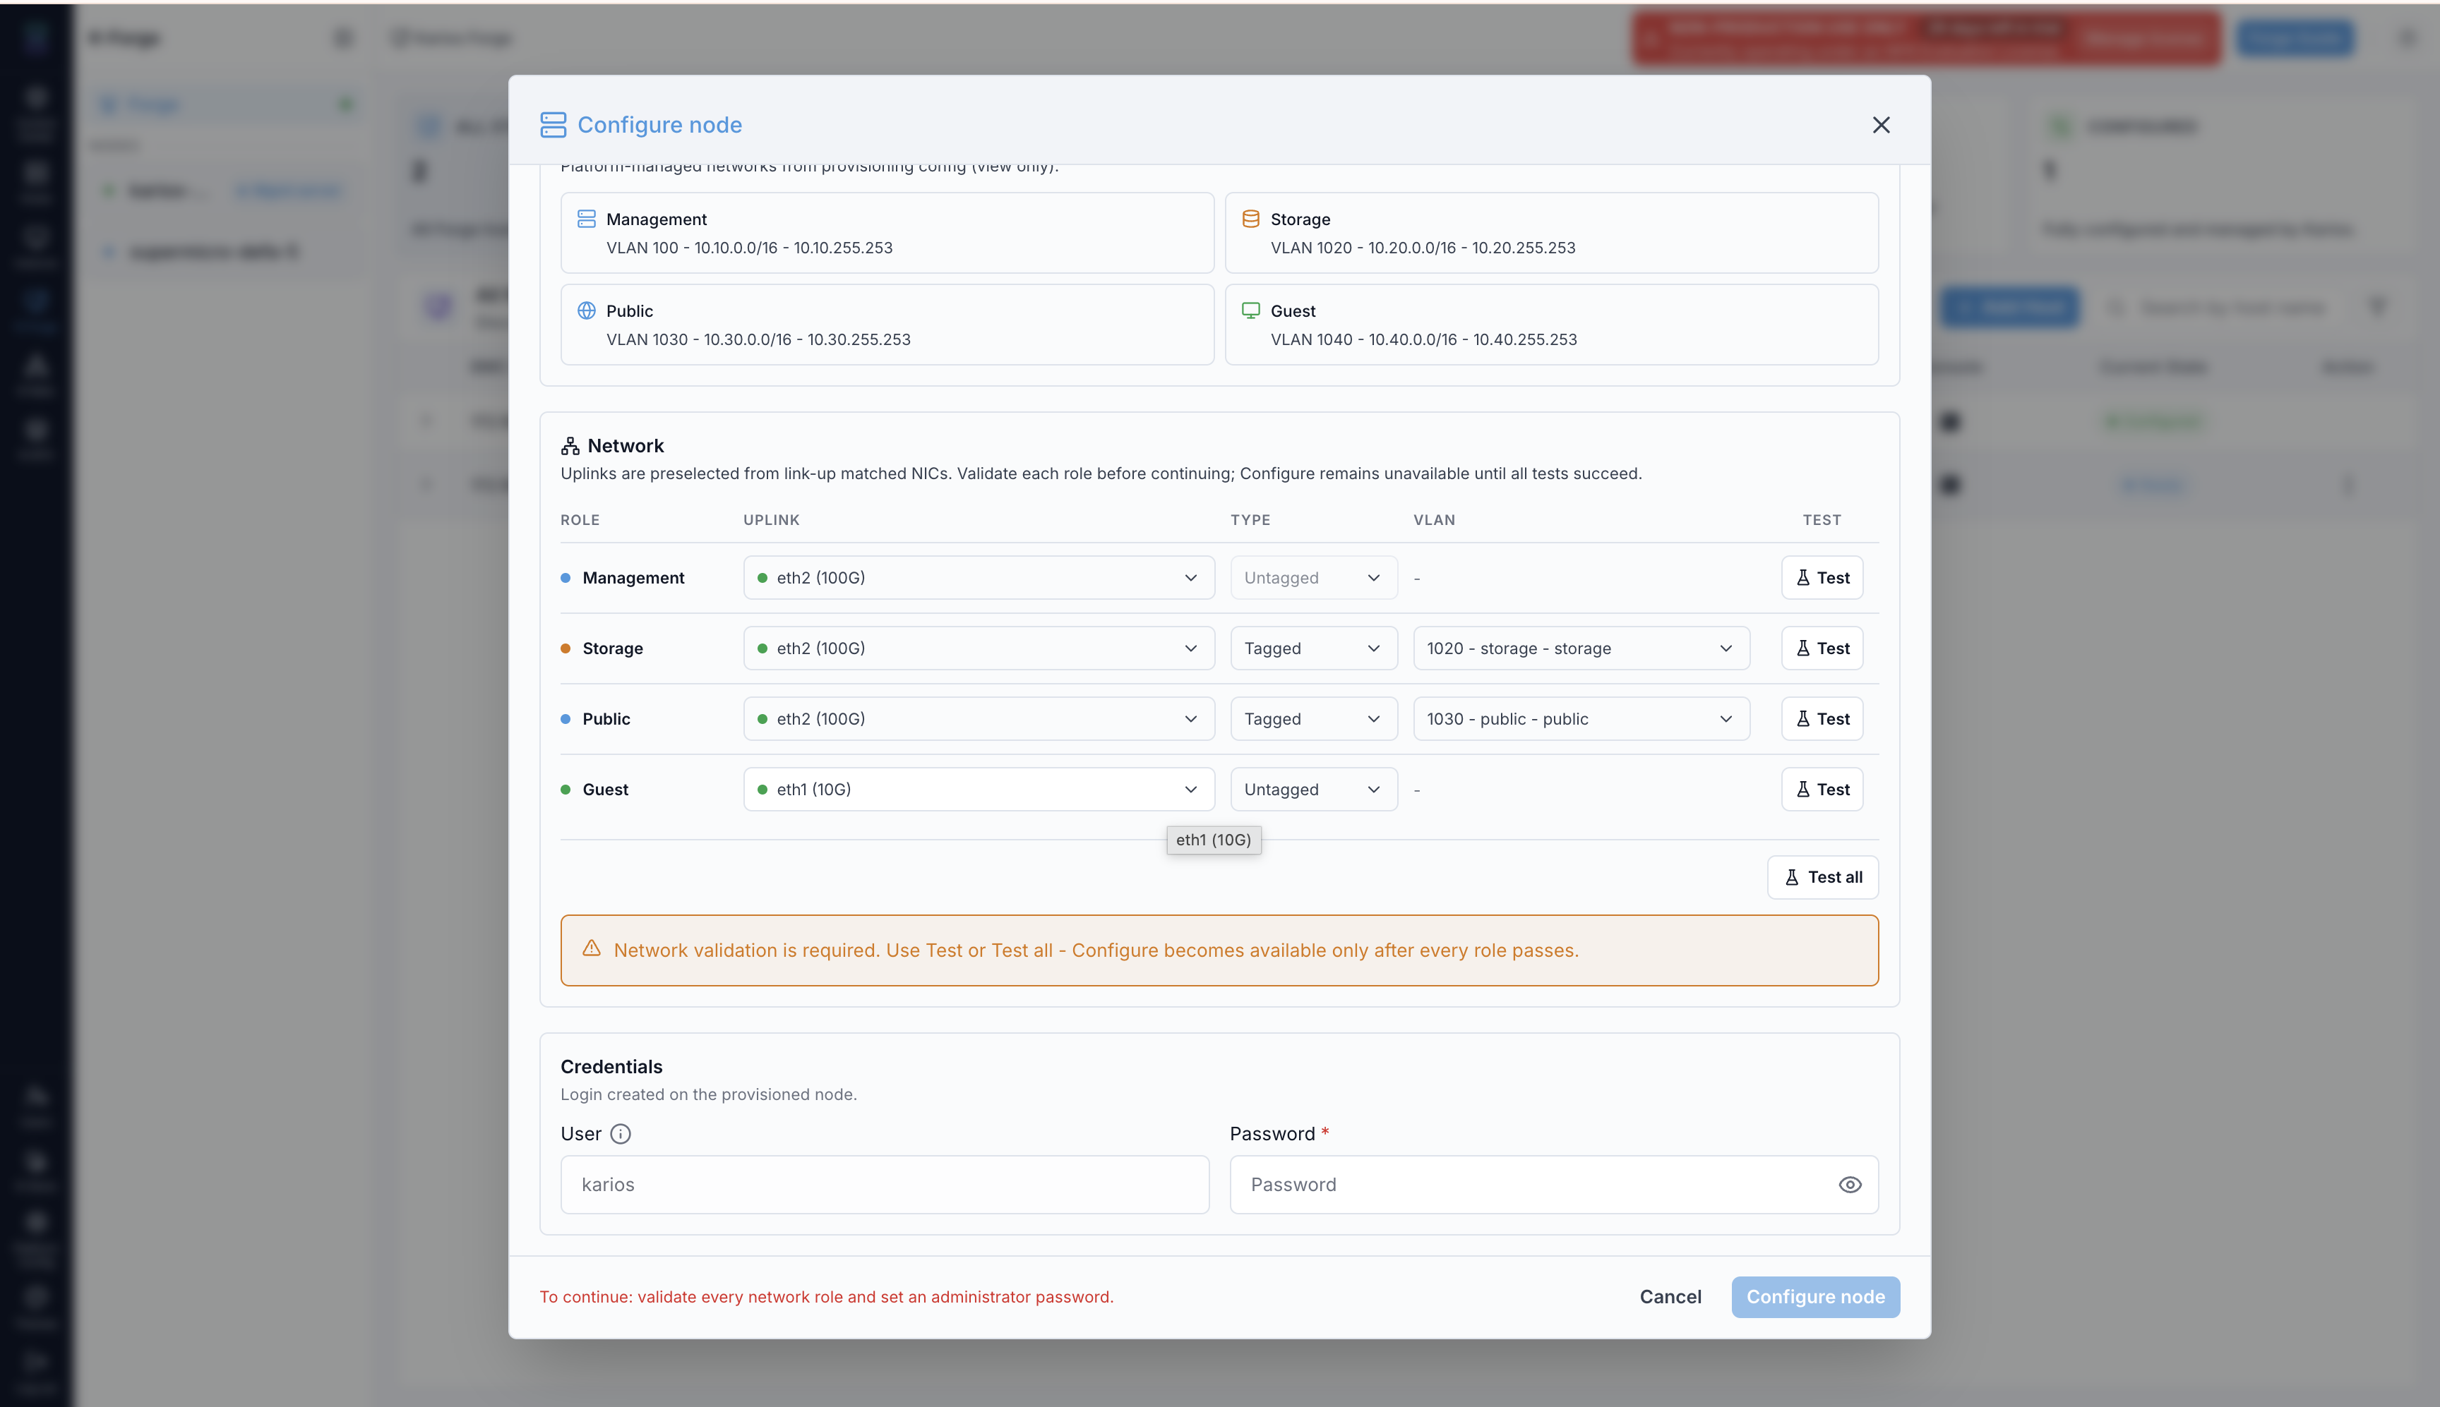Focus the Password input field

[x=1555, y=1185]
